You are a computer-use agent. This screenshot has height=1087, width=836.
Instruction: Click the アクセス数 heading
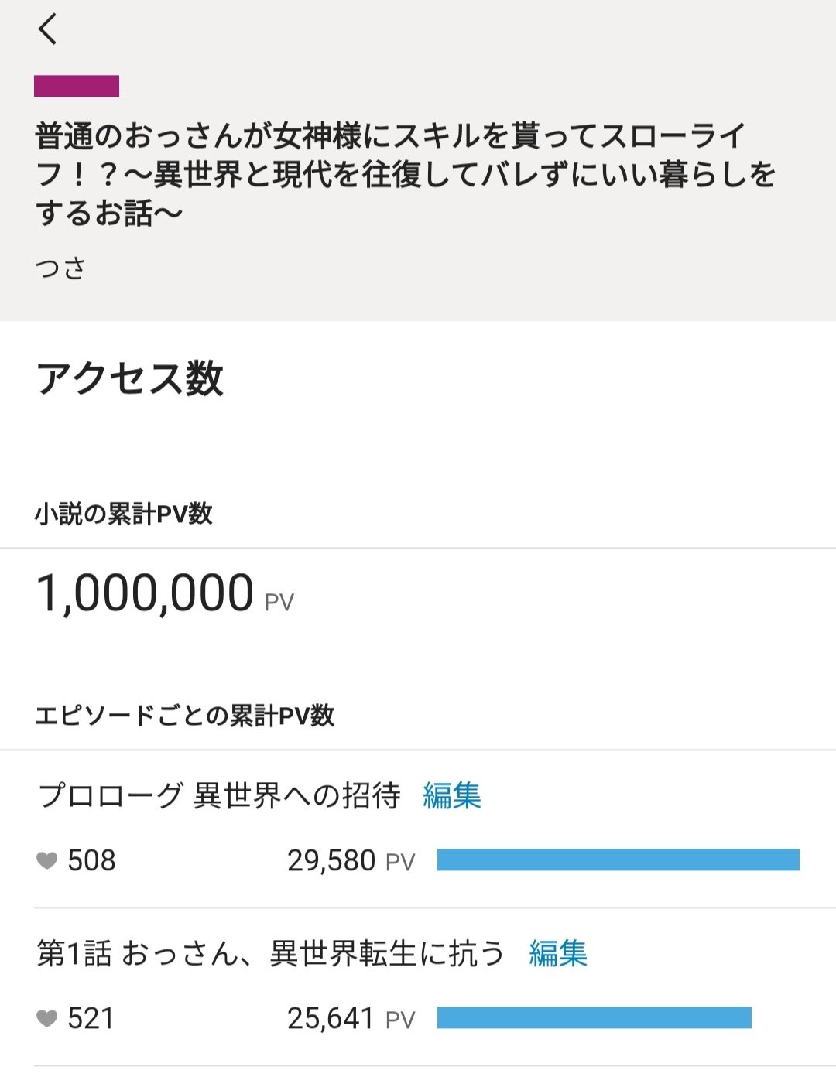(x=130, y=379)
